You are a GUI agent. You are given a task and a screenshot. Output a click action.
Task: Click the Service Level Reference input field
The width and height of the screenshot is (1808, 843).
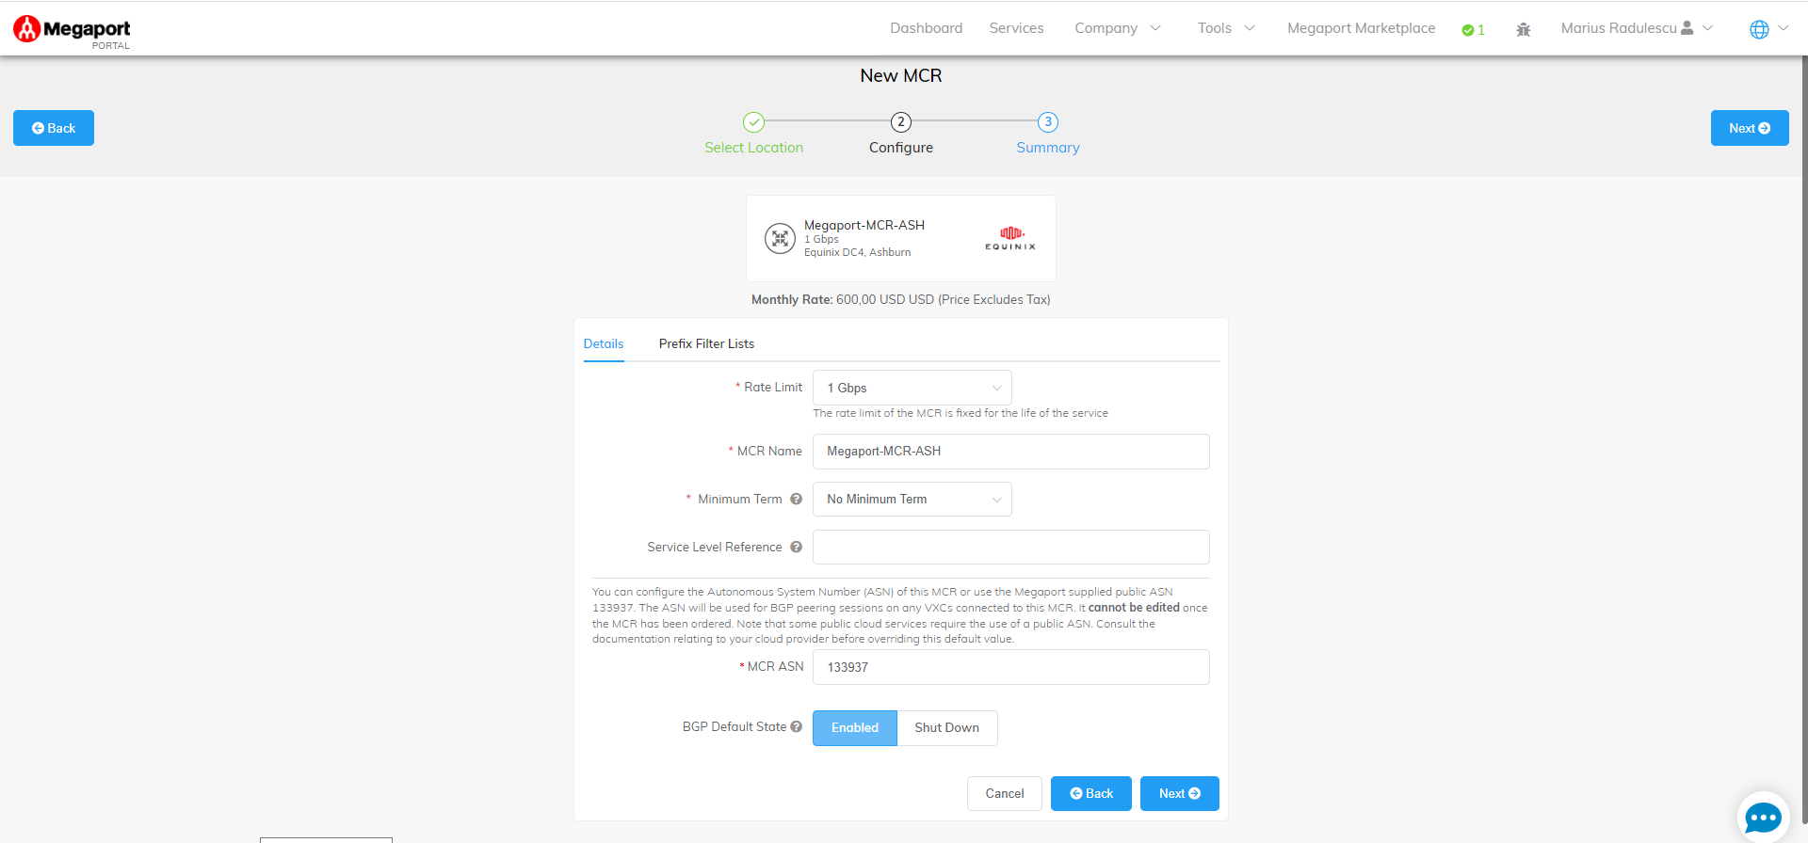(x=1011, y=548)
